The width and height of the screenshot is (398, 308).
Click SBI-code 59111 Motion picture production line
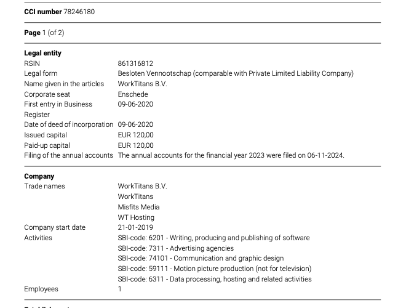(x=214, y=269)
